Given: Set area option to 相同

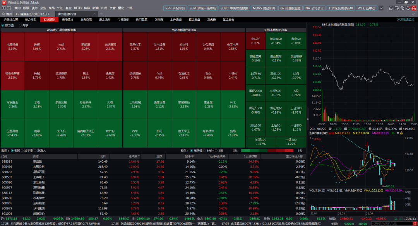Looking at the screenshot, I should pyautogui.click(x=12, y=151).
